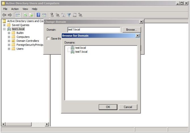190x133 pixels.
Task: Select the Computers tree item label
Action: tap(23, 37)
